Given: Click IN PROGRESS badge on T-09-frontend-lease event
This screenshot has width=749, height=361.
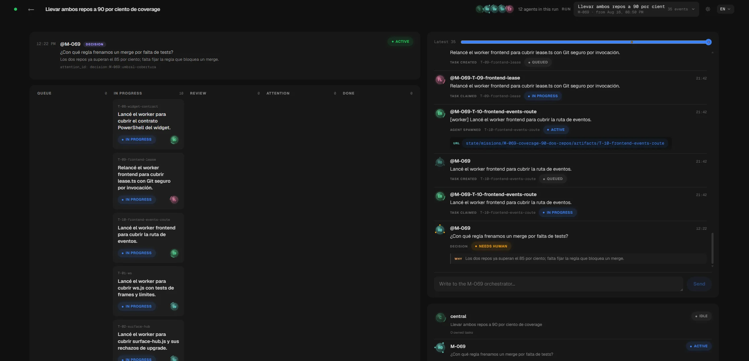Looking at the screenshot, I should pyautogui.click(x=543, y=96).
